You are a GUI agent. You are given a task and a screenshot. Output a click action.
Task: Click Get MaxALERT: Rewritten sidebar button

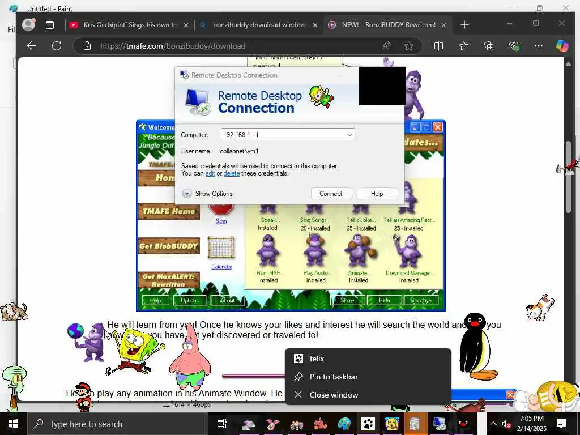click(x=169, y=280)
